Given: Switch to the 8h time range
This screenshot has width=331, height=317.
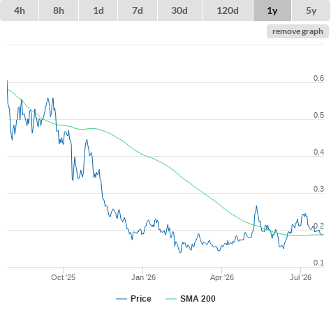Looking at the screenshot, I should pyautogui.click(x=59, y=10).
